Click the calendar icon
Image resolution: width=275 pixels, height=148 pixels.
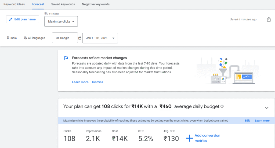pos(80,38)
